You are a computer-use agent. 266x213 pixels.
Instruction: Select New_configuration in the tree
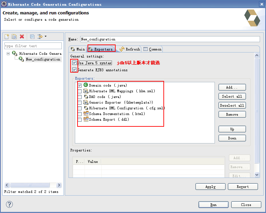coord(43,59)
